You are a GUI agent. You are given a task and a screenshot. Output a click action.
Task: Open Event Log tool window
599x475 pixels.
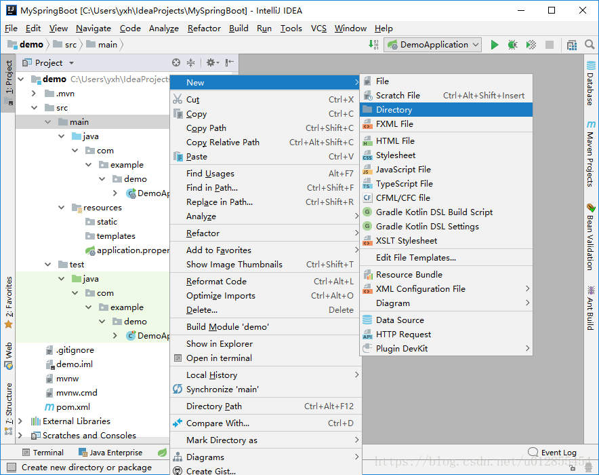pos(552,453)
